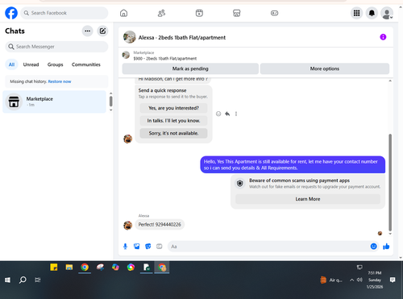Open the Marketplace chat row
Viewport: 403px width, 299px height.
coord(55,102)
